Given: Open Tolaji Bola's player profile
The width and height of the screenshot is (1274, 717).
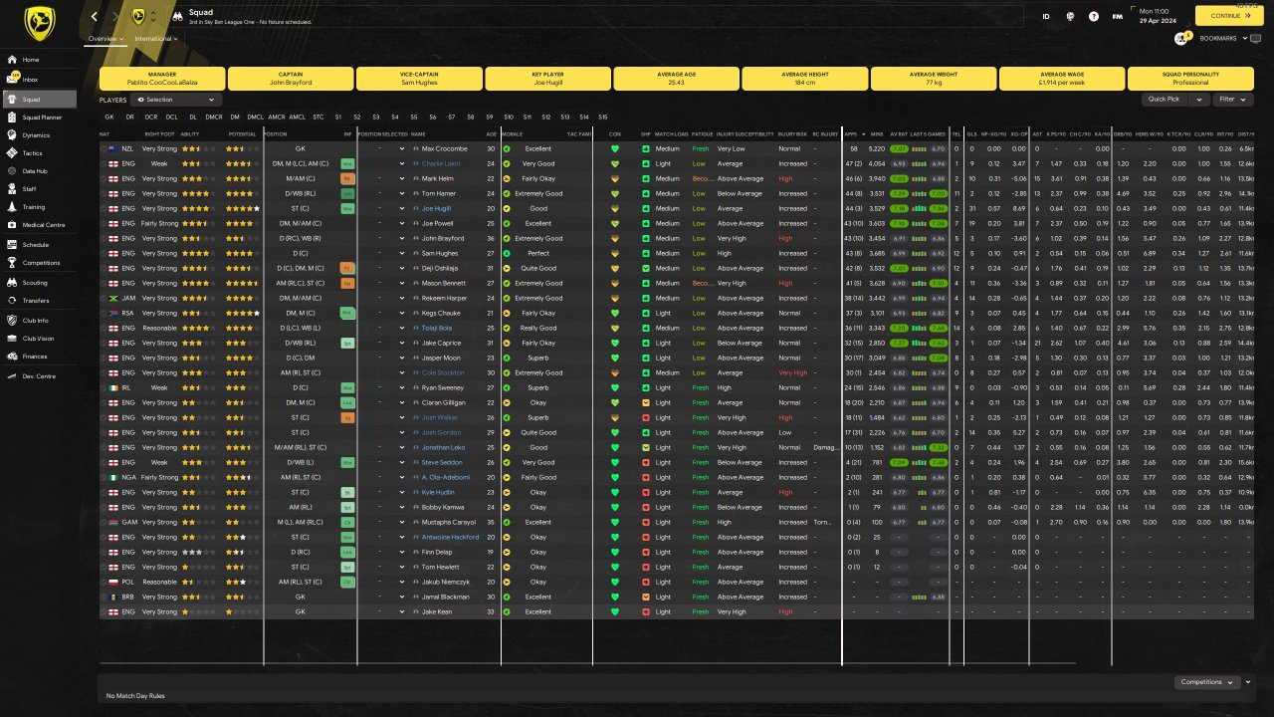Looking at the screenshot, I should [x=437, y=328].
